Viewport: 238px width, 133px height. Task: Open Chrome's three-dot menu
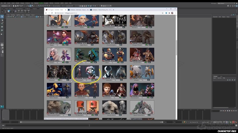pyautogui.click(x=175, y=13)
